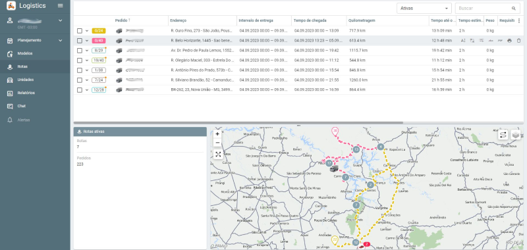527x250 pixels.
Task: Open map layers selector
Action: tap(516, 135)
